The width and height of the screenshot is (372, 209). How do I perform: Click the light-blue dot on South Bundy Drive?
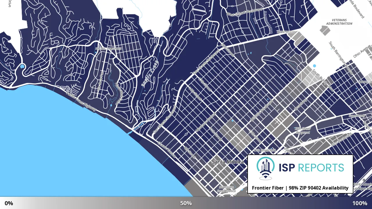tap(314, 66)
